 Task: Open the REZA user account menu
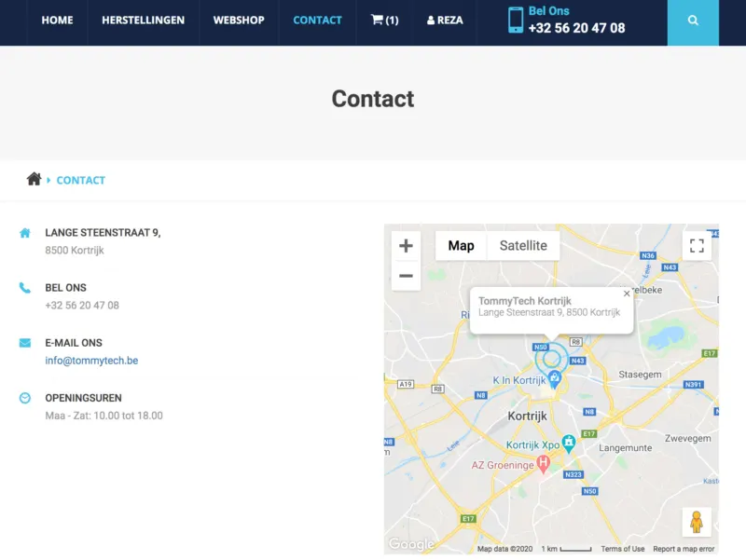click(445, 20)
